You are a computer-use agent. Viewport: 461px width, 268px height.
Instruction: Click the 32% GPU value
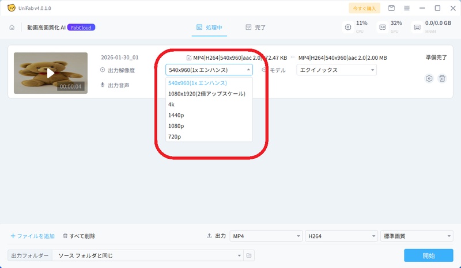pyautogui.click(x=396, y=23)
